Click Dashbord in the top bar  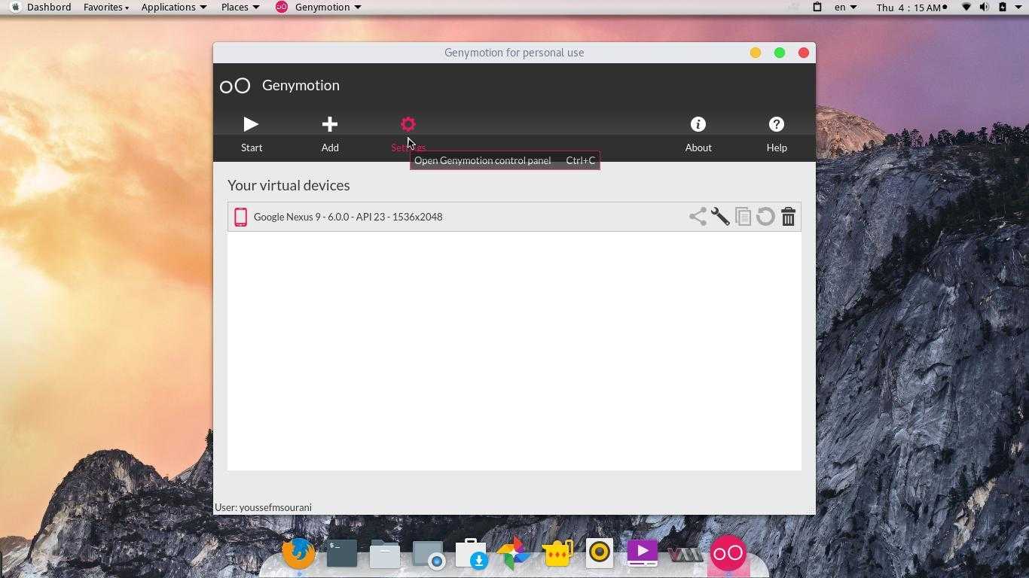click(48, 8)
